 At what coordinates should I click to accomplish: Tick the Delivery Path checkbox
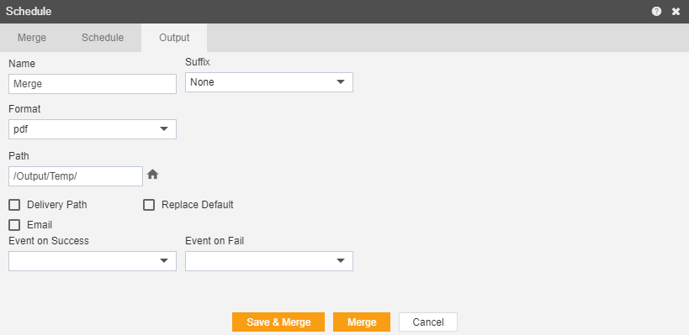click(x=14, y=205)
